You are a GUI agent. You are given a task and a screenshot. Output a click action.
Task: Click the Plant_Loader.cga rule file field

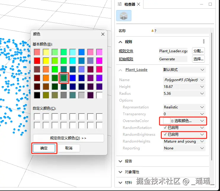[173, 51]
